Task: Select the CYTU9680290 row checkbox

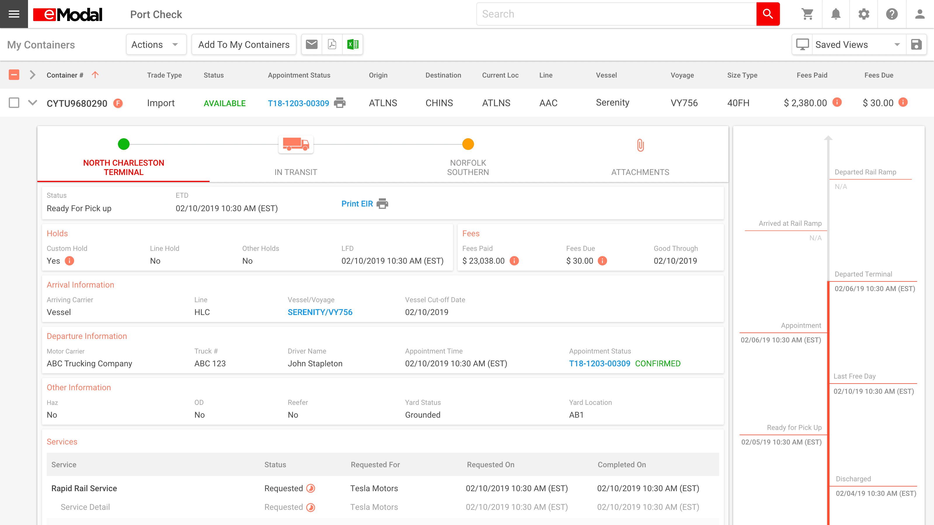Action: coord(14,103)
